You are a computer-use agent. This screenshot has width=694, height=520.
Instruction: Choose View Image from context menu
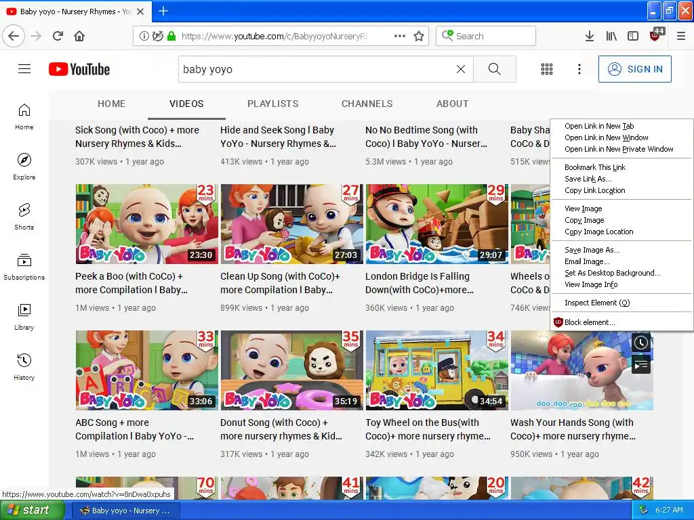[622, 209]
